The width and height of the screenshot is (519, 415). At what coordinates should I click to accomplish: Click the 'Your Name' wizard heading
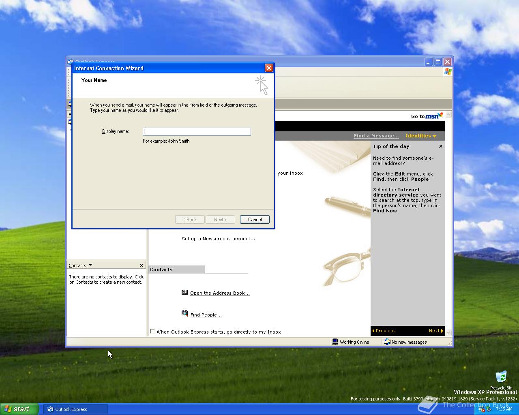click(x=94, y=80)
